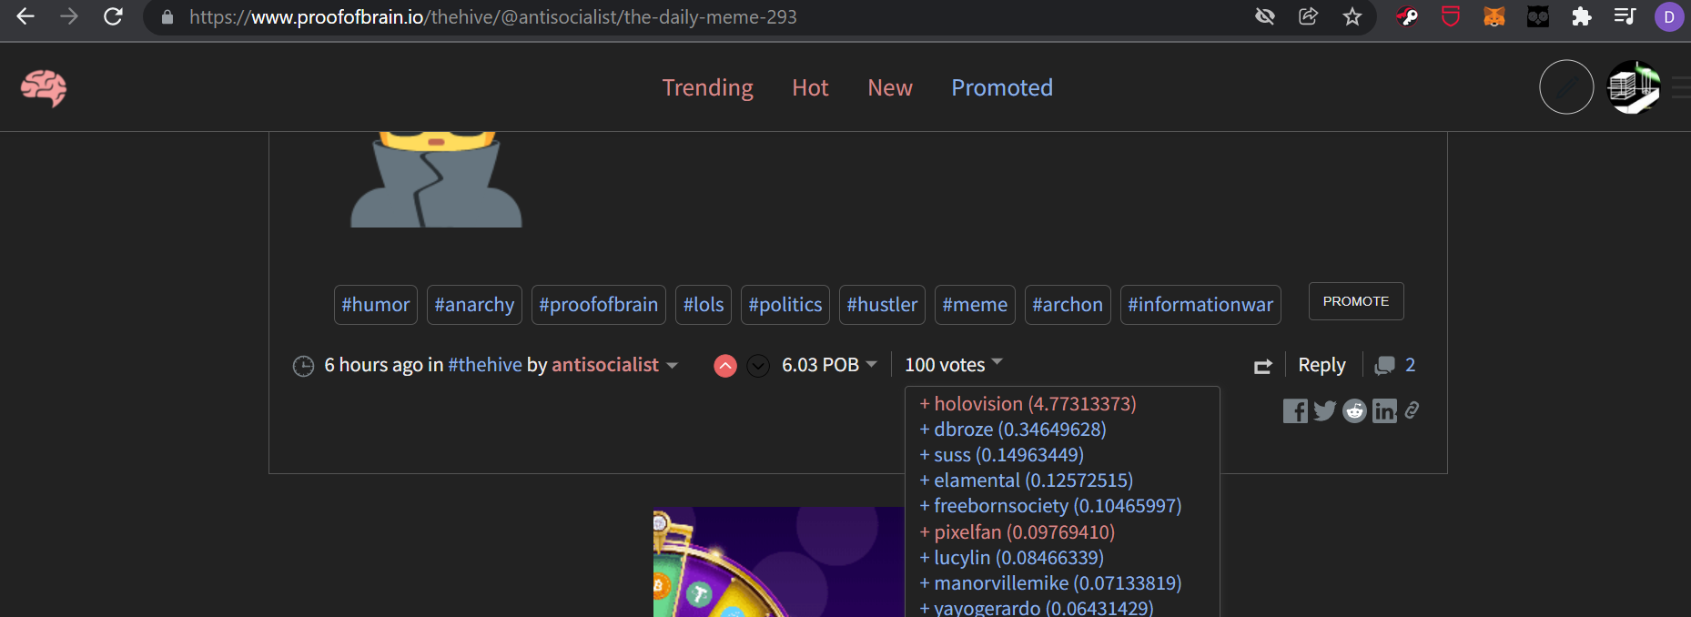Click the crossed-out eye icon in address bar
The height and width of the screenshot is (617, 1691).
pyautogui.click(x=1265, y=16)
